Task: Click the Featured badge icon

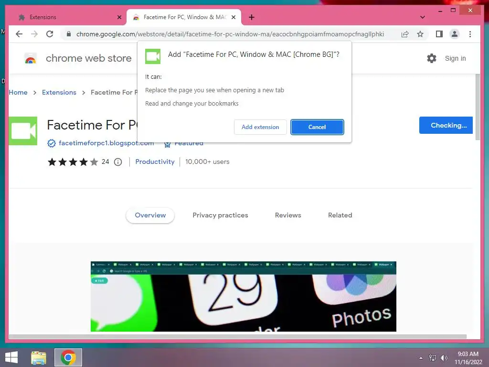Action: pyautogui.click(x=167, y=144)
